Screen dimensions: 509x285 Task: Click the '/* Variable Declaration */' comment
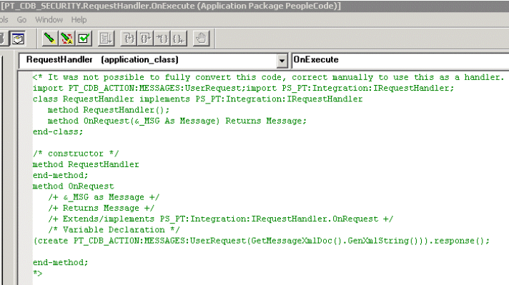coord(114,229)
